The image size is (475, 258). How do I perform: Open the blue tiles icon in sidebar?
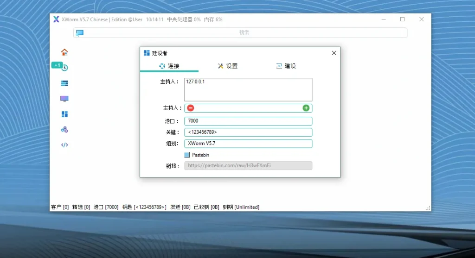64,114
